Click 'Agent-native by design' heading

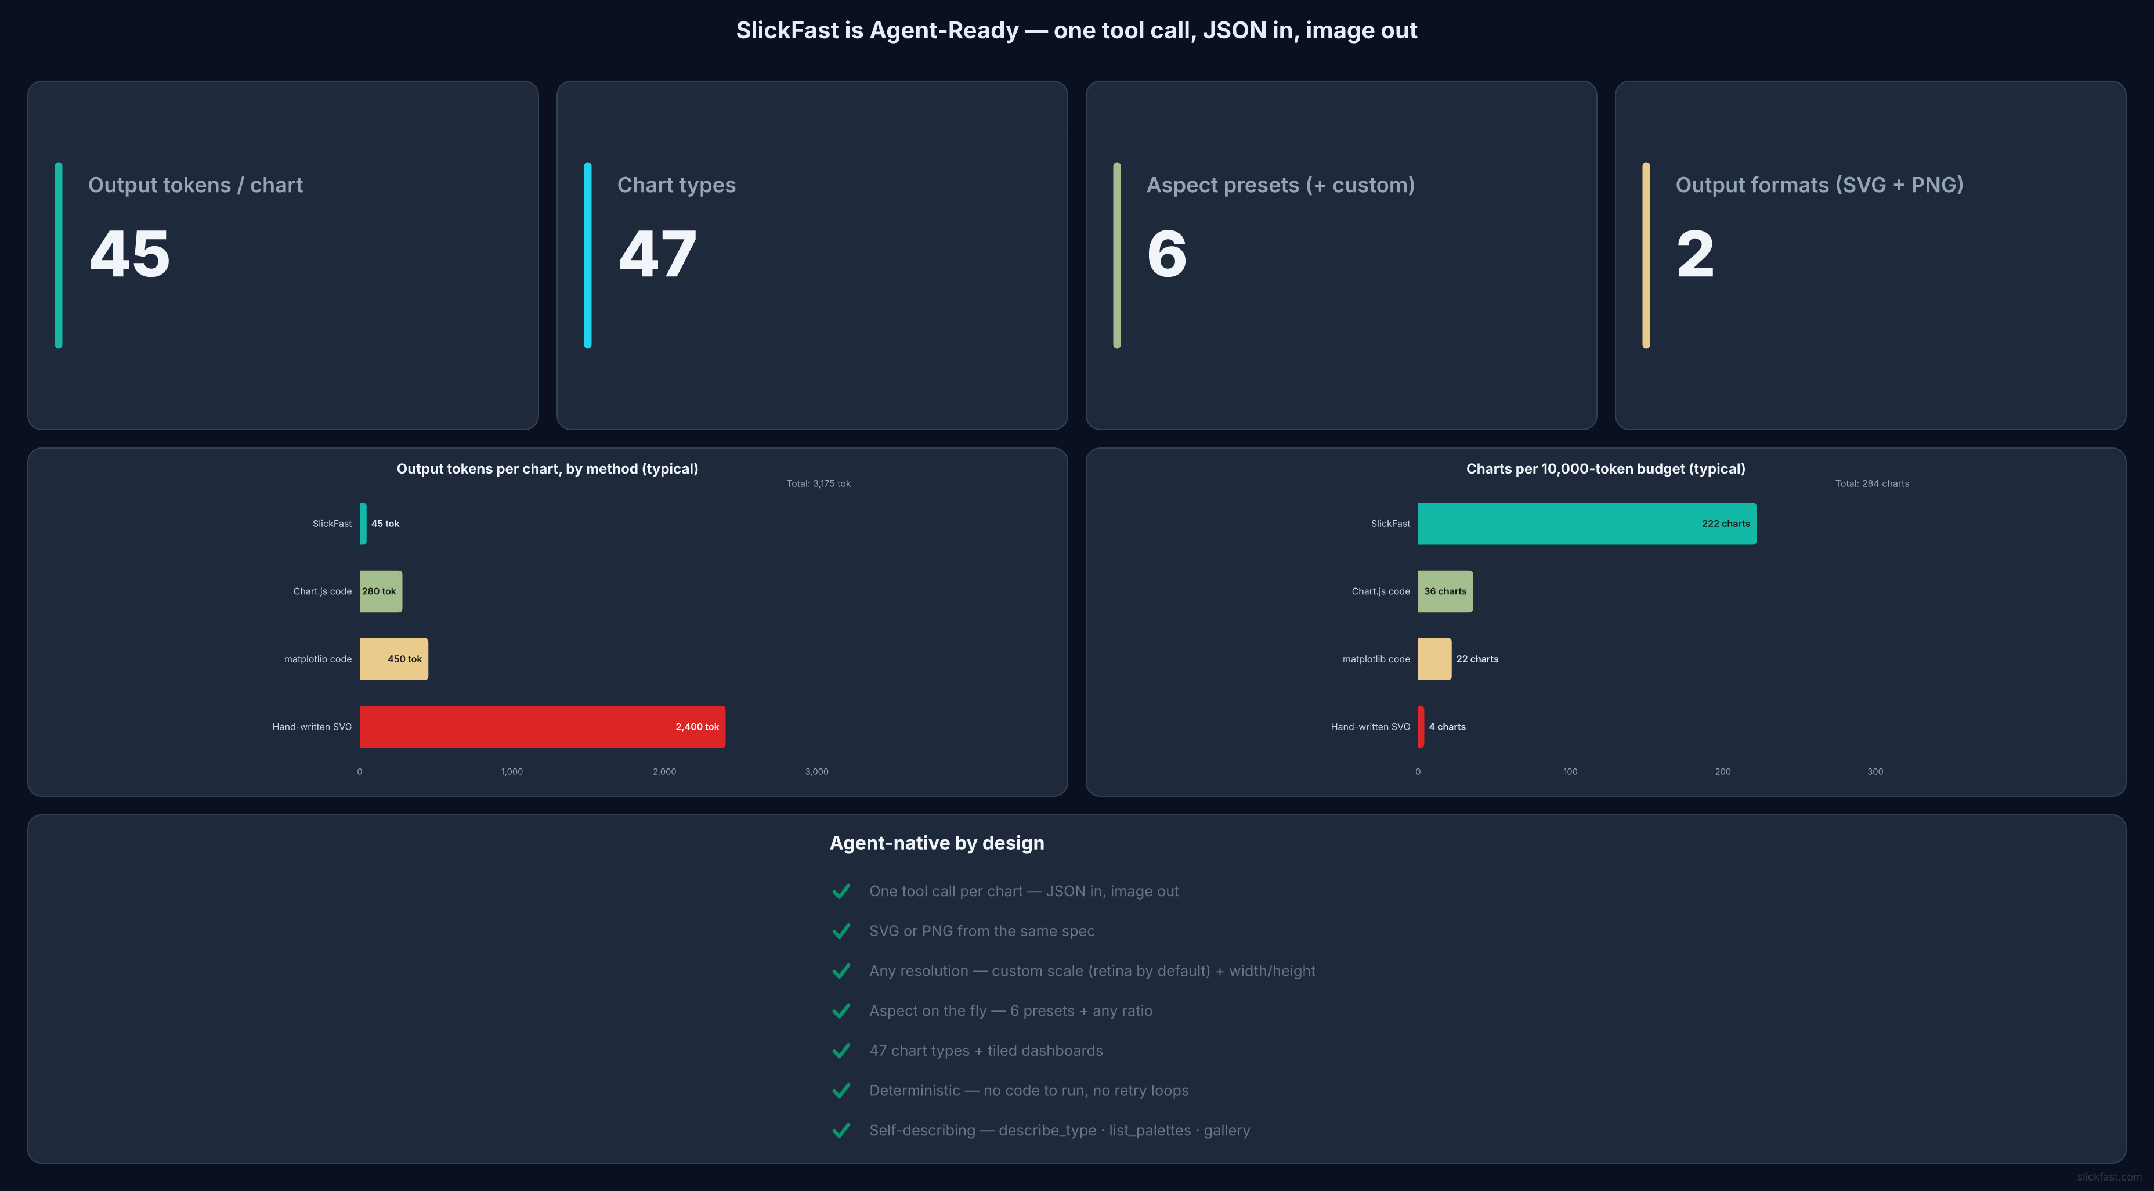click(x=937, y=843)
